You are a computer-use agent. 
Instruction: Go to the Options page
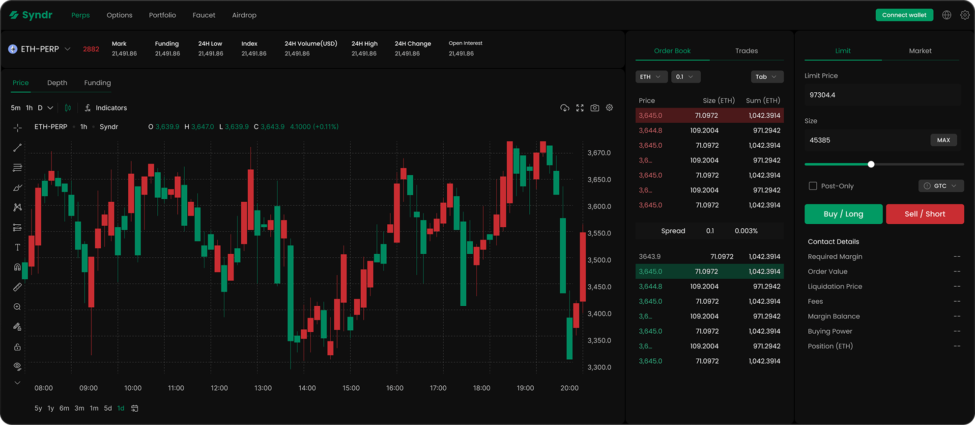119,15
